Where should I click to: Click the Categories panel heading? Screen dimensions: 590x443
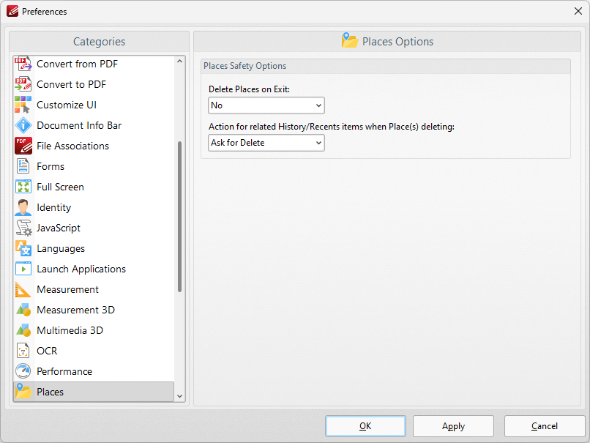point(100,42)
